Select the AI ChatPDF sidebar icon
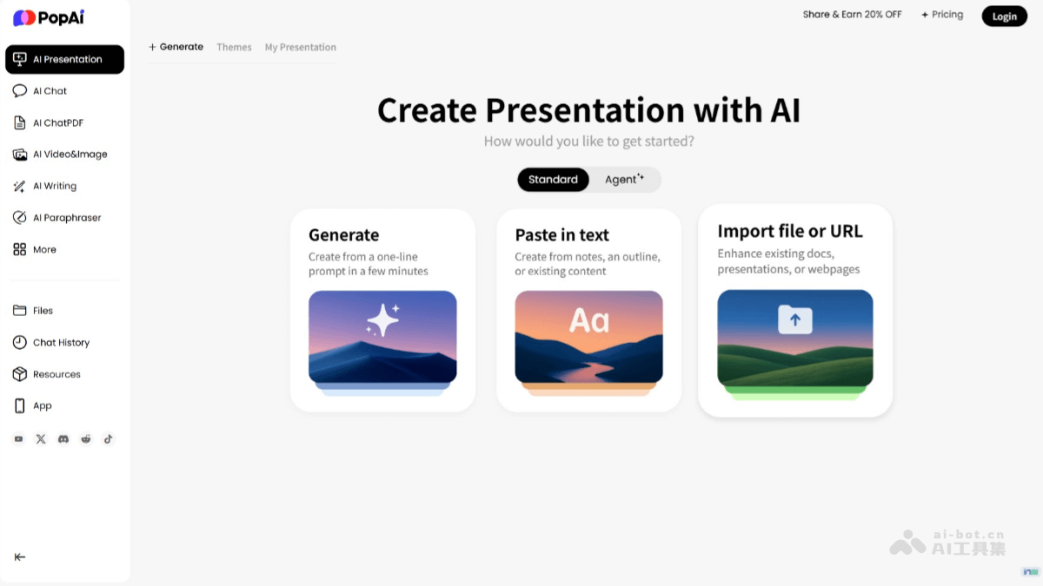This screenshot has height=586, width=1043. pyautogui.click(x=19, y=122)
